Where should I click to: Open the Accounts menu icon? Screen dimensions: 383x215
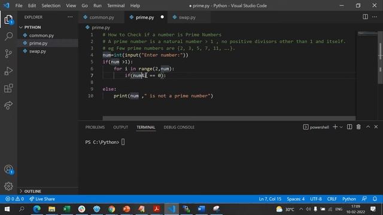pos(8,170)
